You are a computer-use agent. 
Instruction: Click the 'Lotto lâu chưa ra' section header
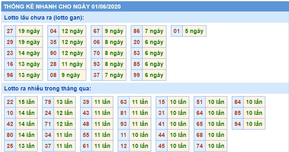coord(44,18)
